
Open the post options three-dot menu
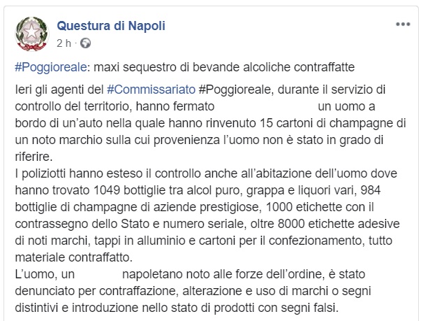point(403,24)
